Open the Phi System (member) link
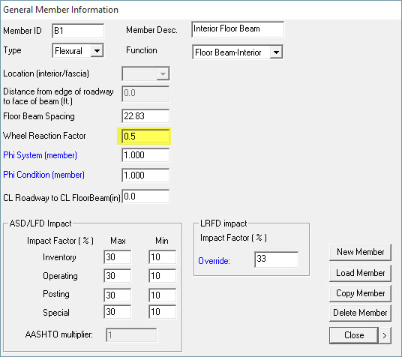Screen dimensions: 402x357 (40, 155)
